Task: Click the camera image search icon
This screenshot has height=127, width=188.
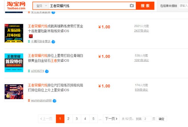Action: pyautogui.click(x=132, y=5)
